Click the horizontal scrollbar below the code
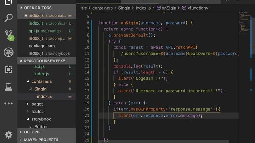This screenshot has height=143, width=255. [x=164, y=141]
